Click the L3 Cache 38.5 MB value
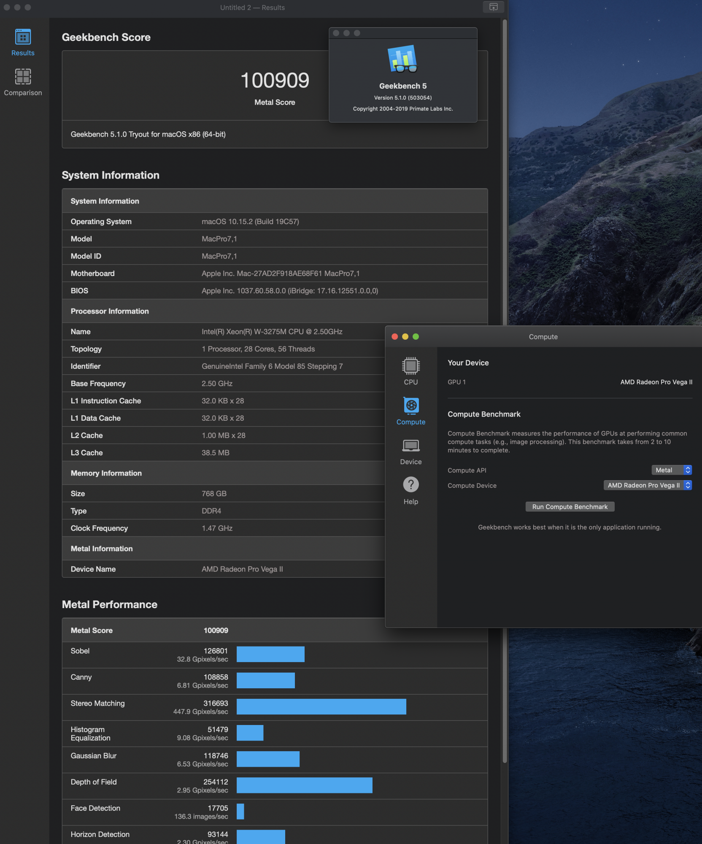This screenshot has width=702, height=844. (x=216, y=453)
